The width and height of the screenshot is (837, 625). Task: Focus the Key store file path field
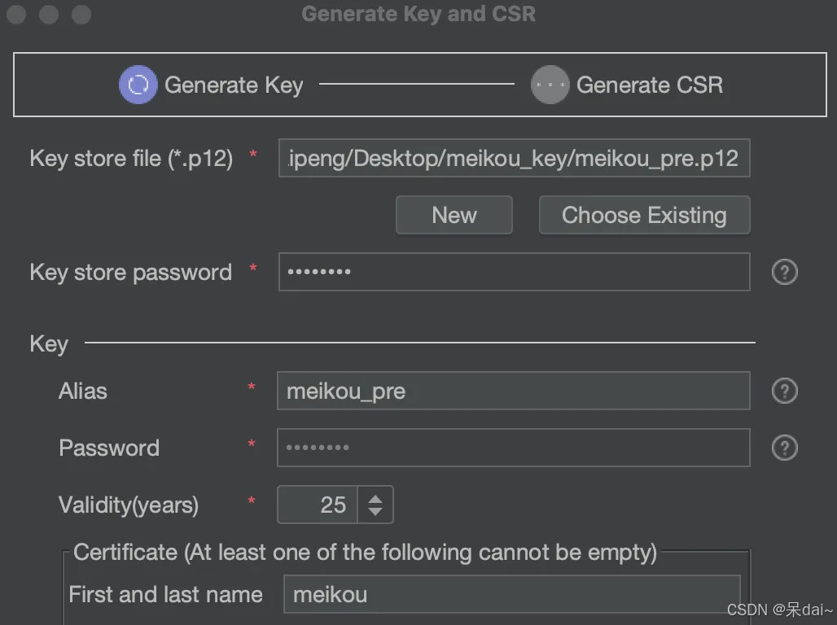click(513, 158)
